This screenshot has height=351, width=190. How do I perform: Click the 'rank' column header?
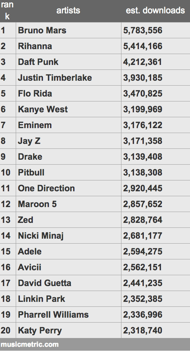(7, 10)
